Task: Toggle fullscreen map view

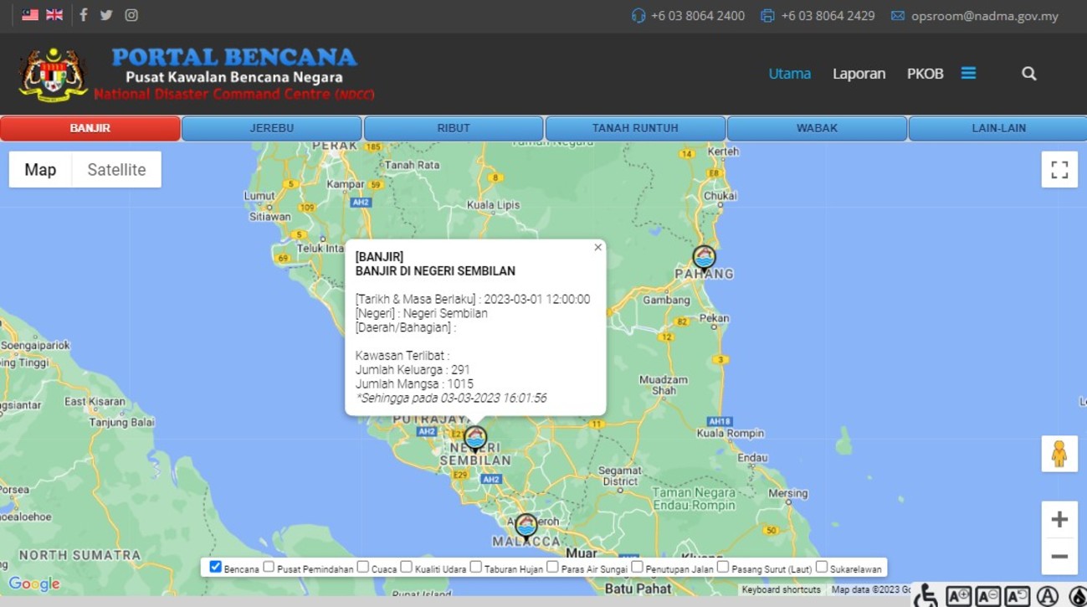Action: (1059, 170)
